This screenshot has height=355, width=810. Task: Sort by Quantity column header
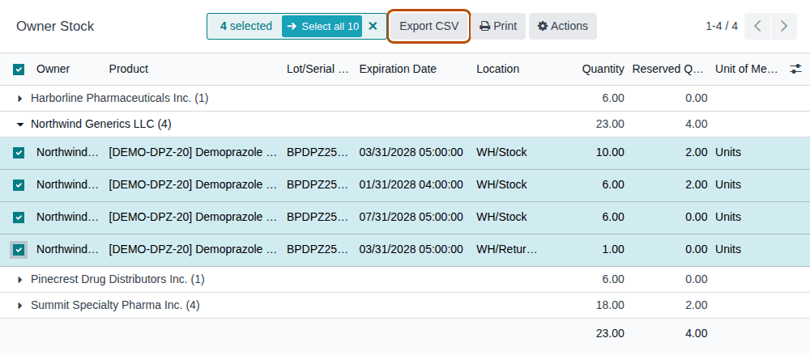tap(603, 70)
